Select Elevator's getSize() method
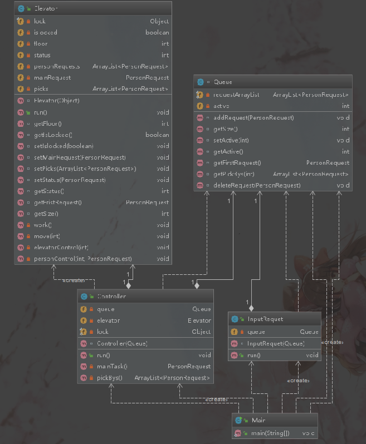Viewport: 366px width, 444px height. click(46, 214)
